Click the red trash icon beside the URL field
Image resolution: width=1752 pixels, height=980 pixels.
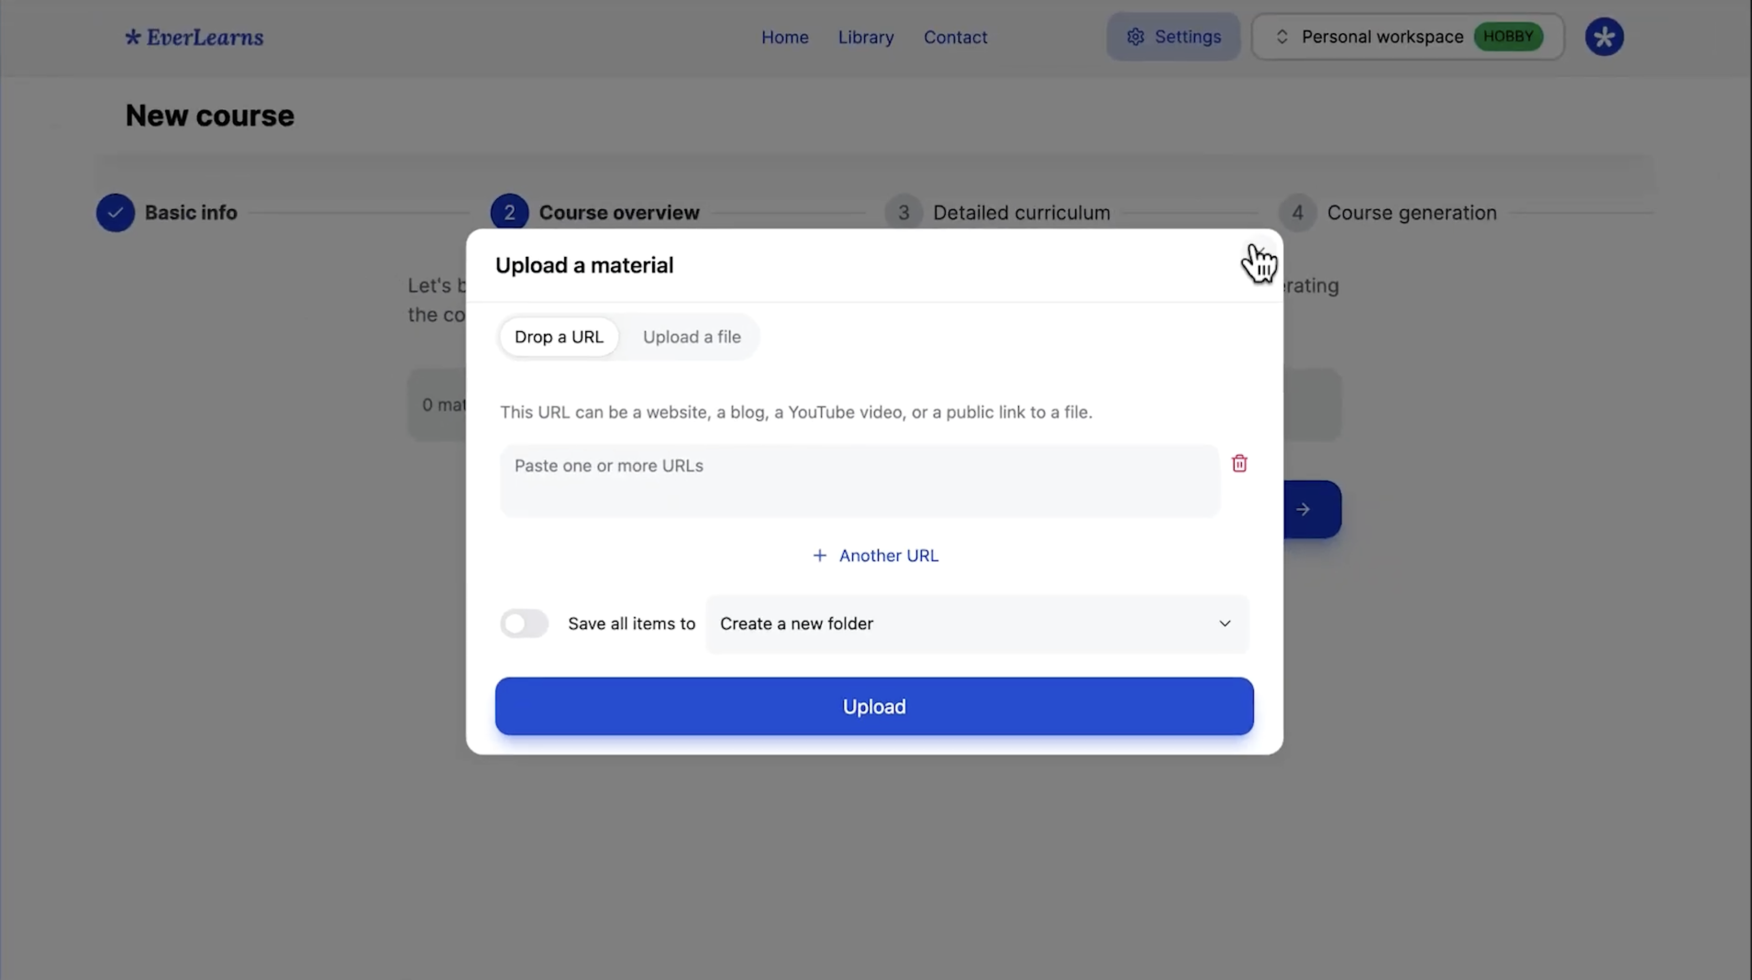pos(1239,463)
